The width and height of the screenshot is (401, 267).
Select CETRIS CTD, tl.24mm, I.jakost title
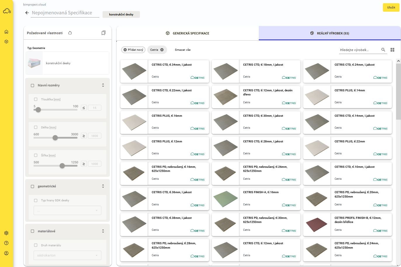[x=355, y=65]
